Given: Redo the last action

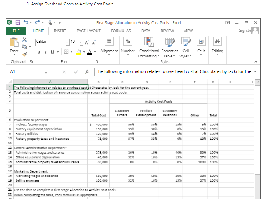Looking at the screenshot, I should pos(37,22).
